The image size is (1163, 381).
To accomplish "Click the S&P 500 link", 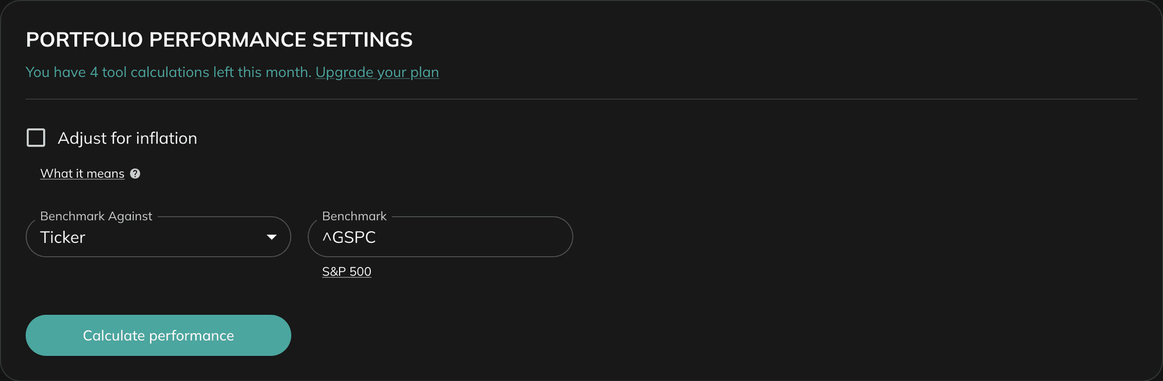I will (x=346, y=271).
